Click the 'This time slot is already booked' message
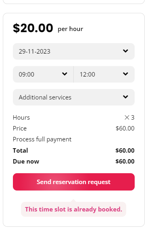This screenshot has width=150, height=230. (73, 209)
